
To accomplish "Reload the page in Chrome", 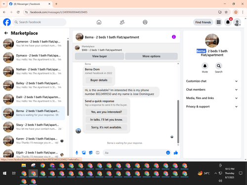I will tap(18, 12).
